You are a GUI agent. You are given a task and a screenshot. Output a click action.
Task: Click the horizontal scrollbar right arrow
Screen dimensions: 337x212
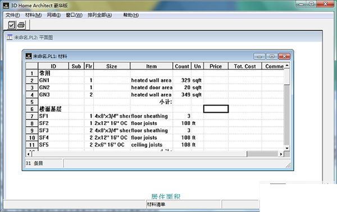coord(281,154)
